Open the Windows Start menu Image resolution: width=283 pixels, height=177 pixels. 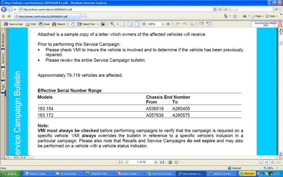click(x=11, y=174)
